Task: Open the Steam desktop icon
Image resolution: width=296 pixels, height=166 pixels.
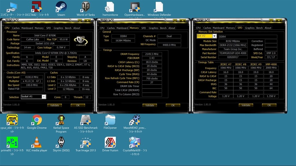Action: (61, 7)
